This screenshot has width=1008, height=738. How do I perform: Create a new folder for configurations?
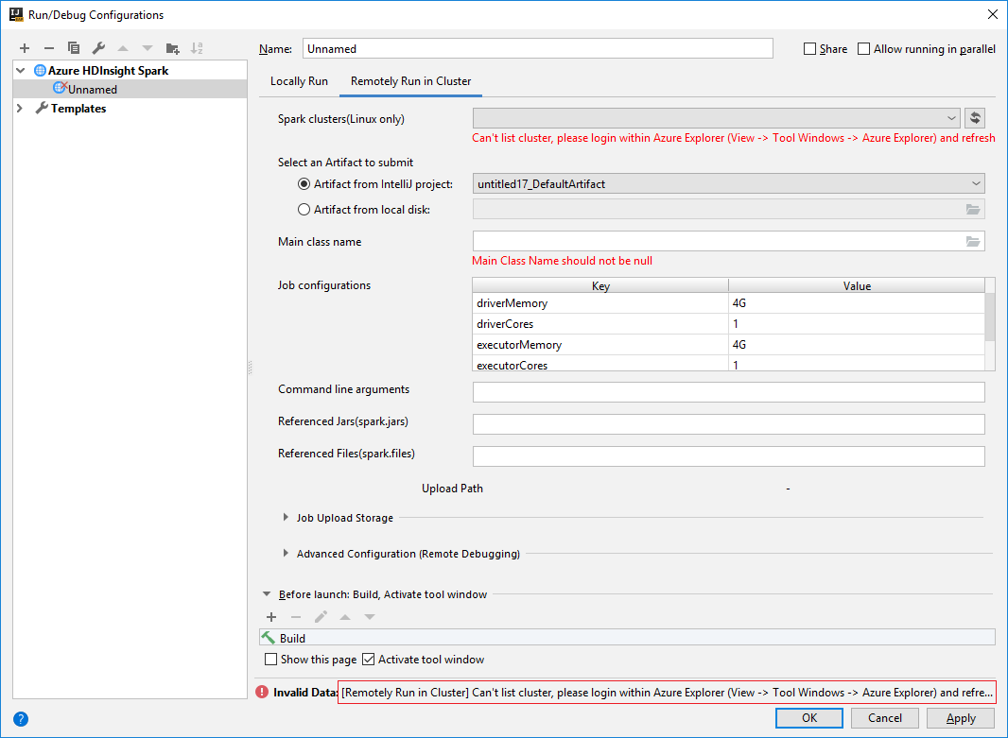pos(173,47)
